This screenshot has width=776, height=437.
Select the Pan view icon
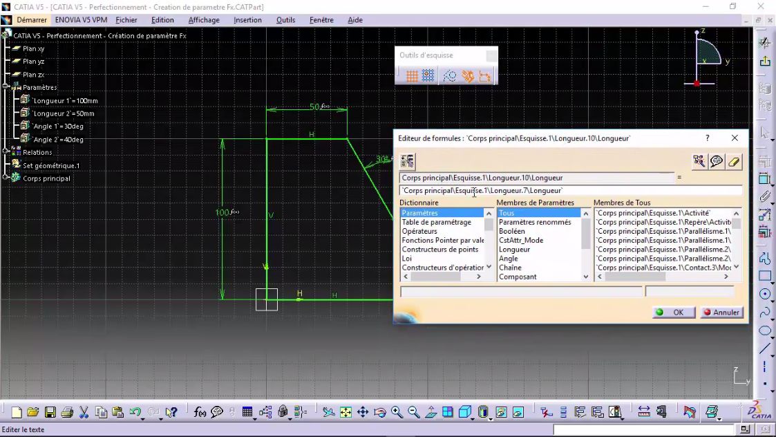point(363,412)
